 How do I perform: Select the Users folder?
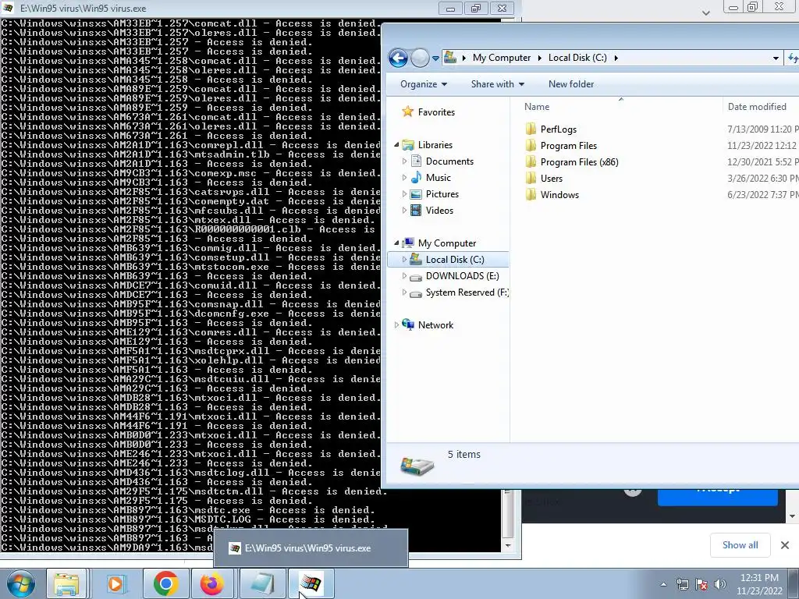552,179
